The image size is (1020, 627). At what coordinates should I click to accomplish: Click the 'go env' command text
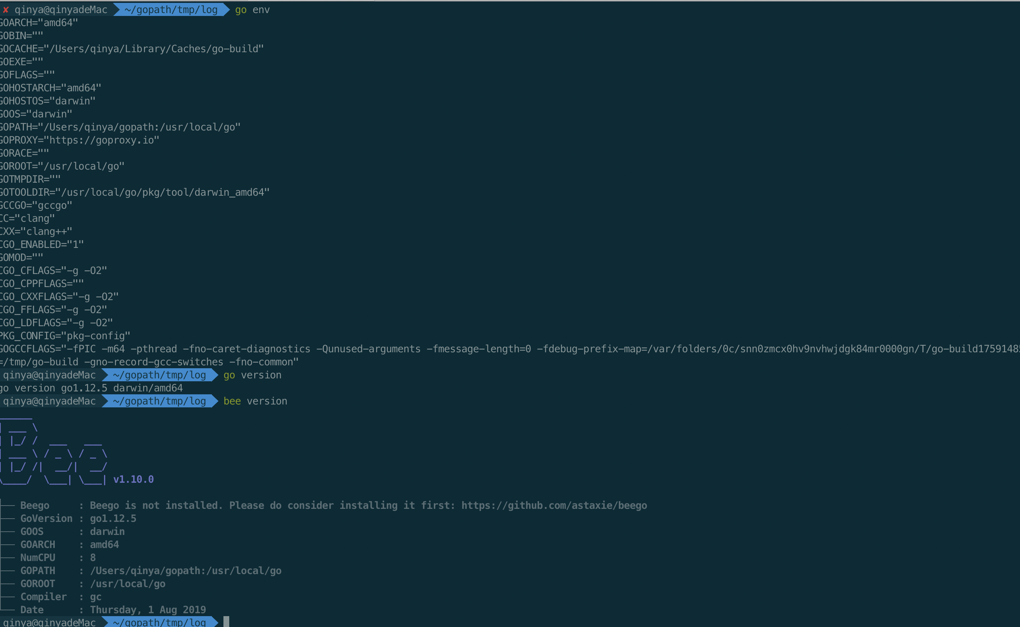click(252, 9)
